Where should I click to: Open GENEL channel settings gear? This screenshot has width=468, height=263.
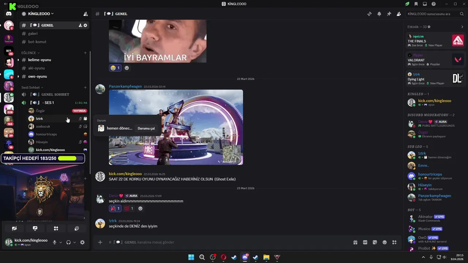(86, 25)
